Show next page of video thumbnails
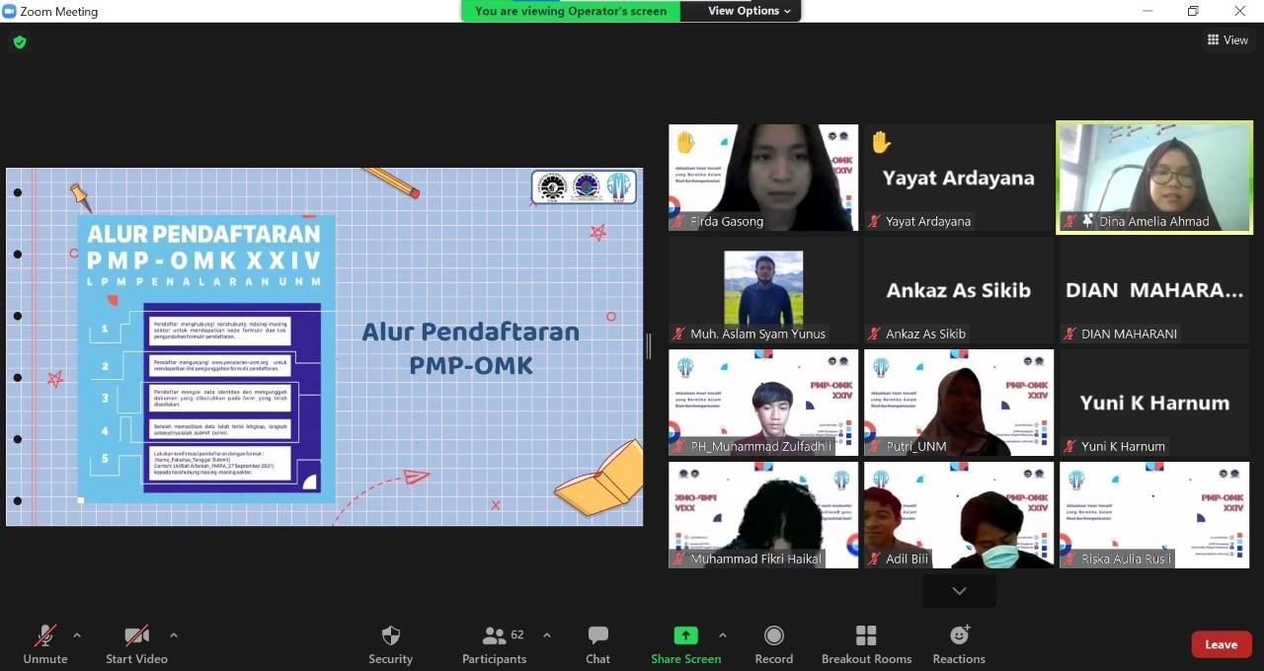1264x671 pixels. [x=959, y=591]
